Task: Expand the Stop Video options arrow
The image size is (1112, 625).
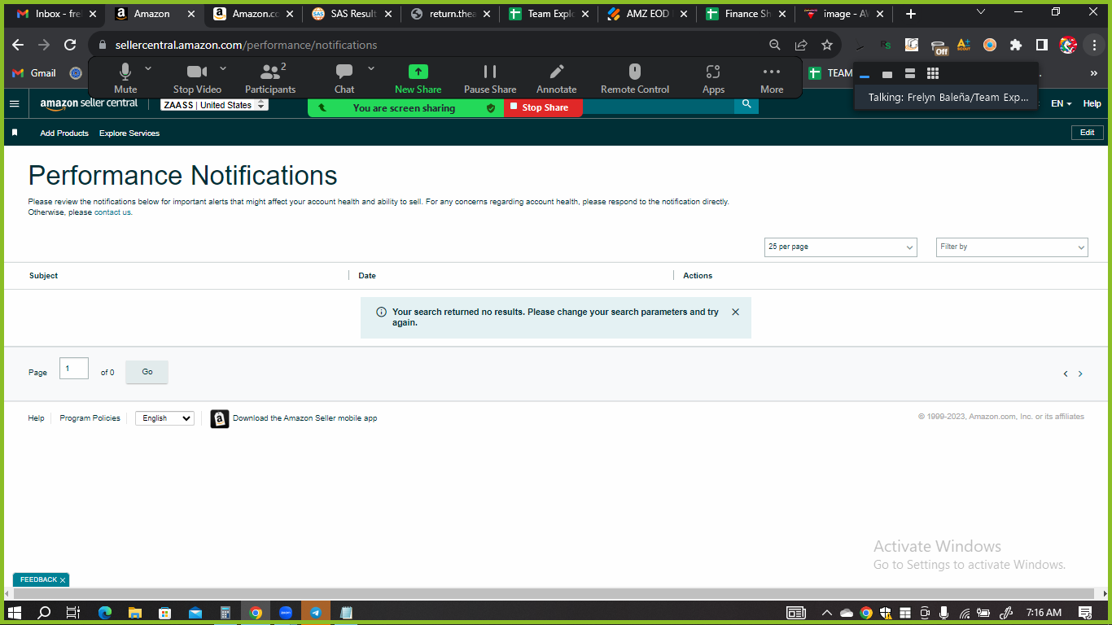Action: coord(223,68)
